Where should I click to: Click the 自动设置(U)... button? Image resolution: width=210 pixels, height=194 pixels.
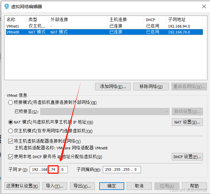click(187, 112)
